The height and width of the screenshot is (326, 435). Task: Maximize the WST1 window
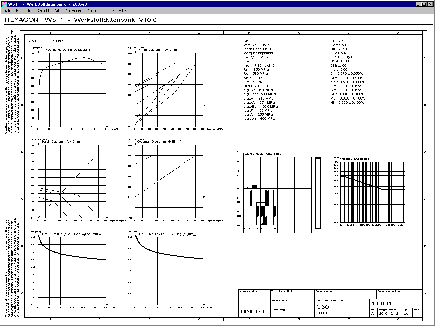tap(424, 4)
